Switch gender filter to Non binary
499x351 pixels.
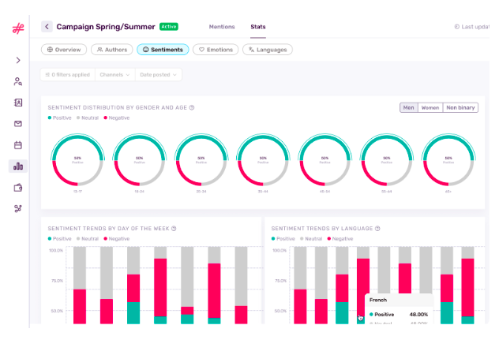[x=460, y=107]
